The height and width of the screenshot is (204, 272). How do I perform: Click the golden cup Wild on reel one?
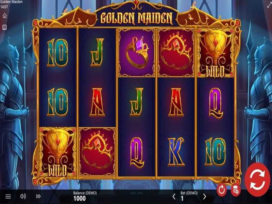[x=57, y=152]
